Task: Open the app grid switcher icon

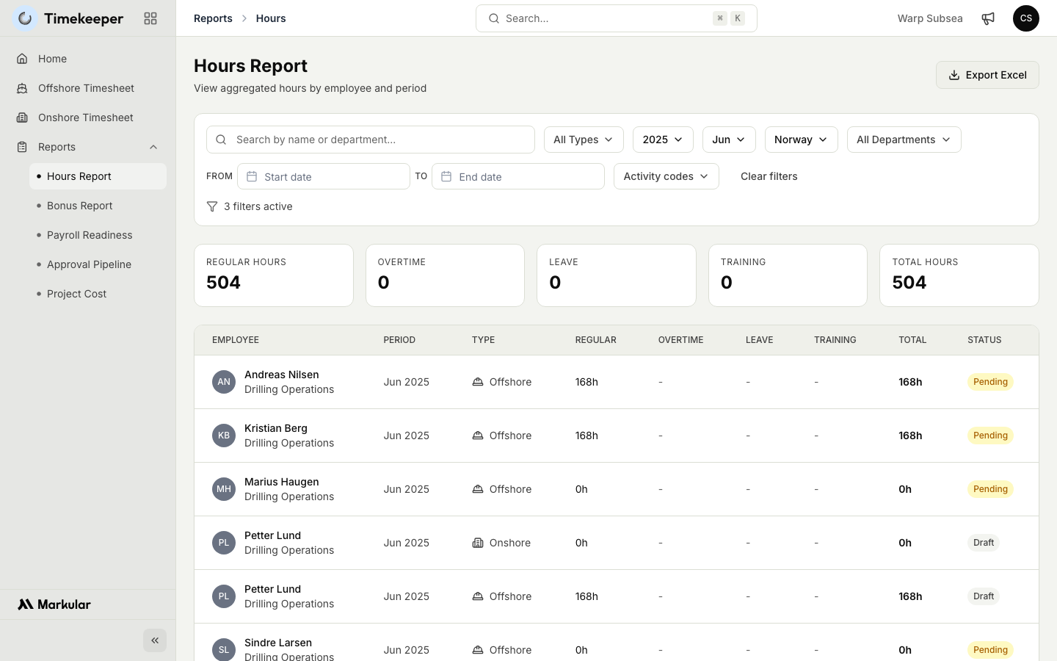Action: [x=150, y=18]
